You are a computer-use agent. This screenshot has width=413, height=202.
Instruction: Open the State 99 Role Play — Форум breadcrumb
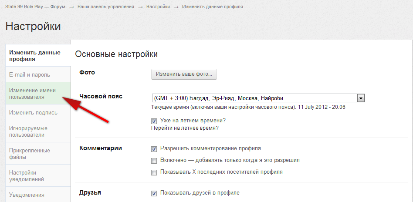point(35,7)
